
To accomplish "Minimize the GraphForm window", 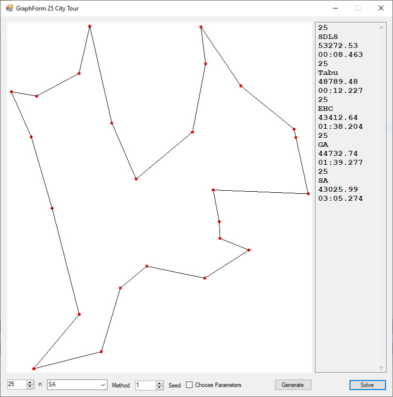I will coord(335,8).
